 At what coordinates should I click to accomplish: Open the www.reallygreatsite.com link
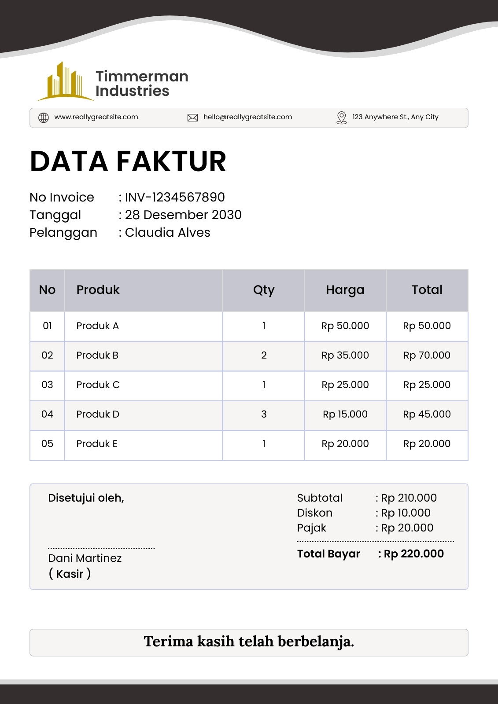pyautogui.click(x=96, y=117)
